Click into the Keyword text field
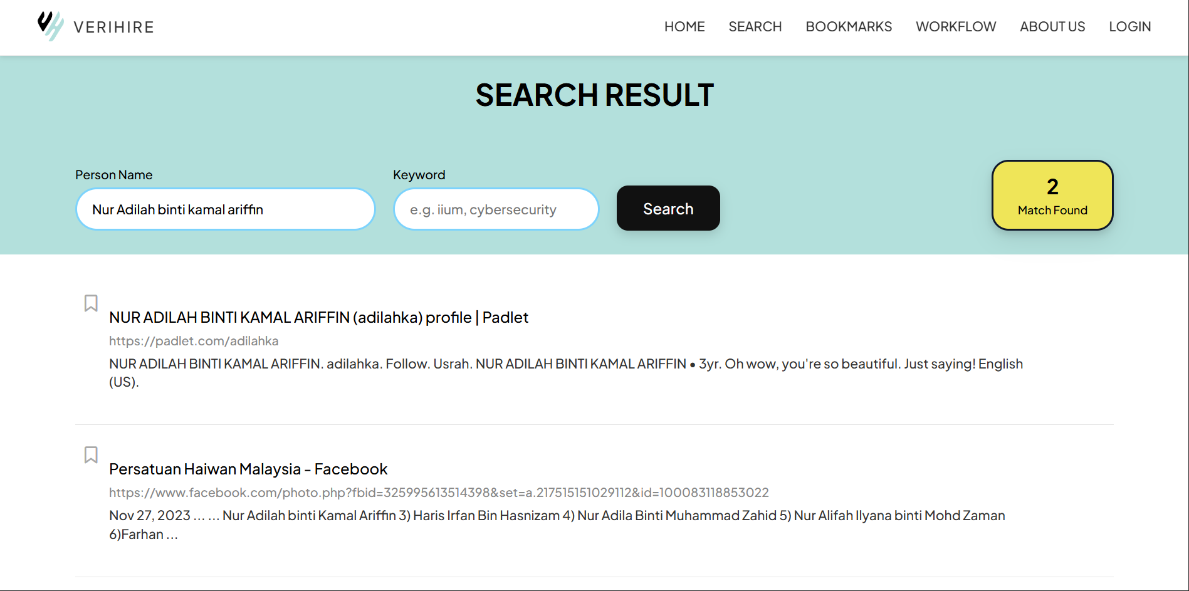Image resolution: width=1189 pixels, height=591 pixels. click(x=496, y=209)
